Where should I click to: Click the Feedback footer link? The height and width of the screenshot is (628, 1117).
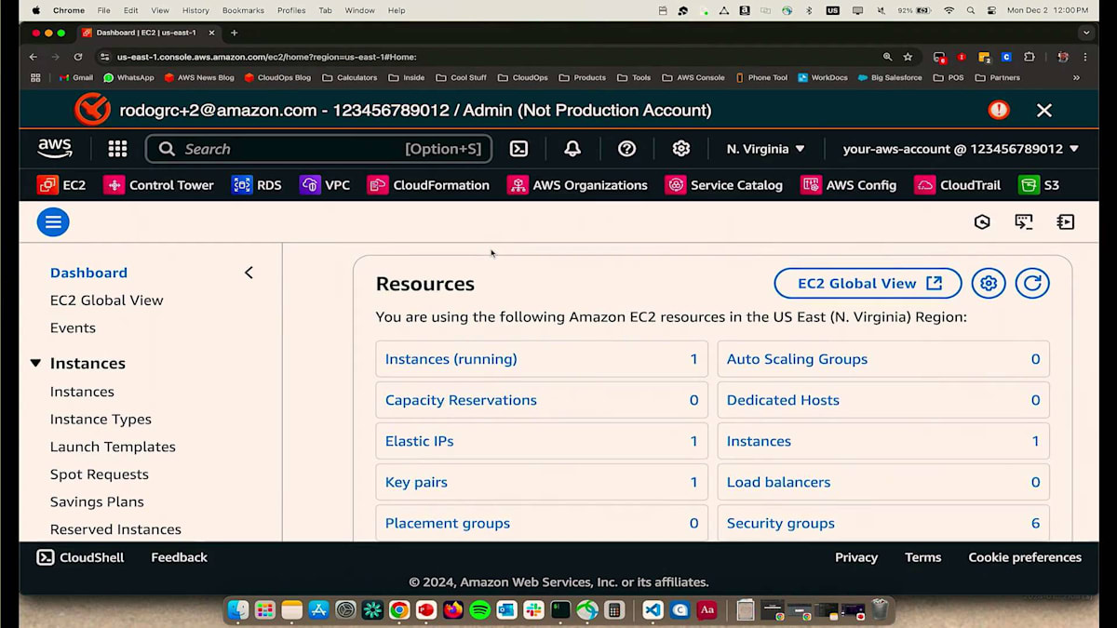[x=179, y=557]
